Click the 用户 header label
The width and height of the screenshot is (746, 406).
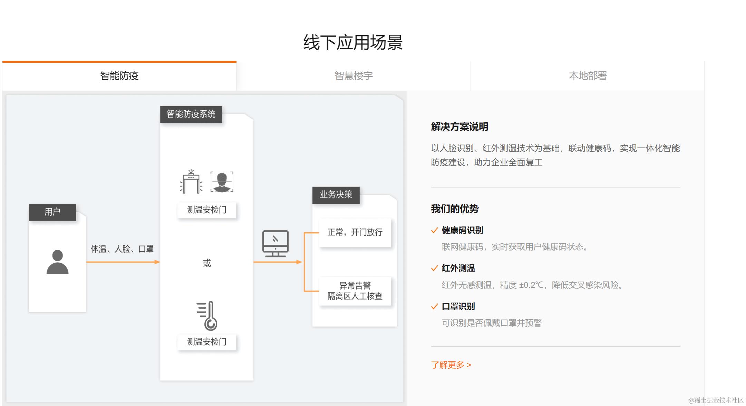click(x=52, y=212)
